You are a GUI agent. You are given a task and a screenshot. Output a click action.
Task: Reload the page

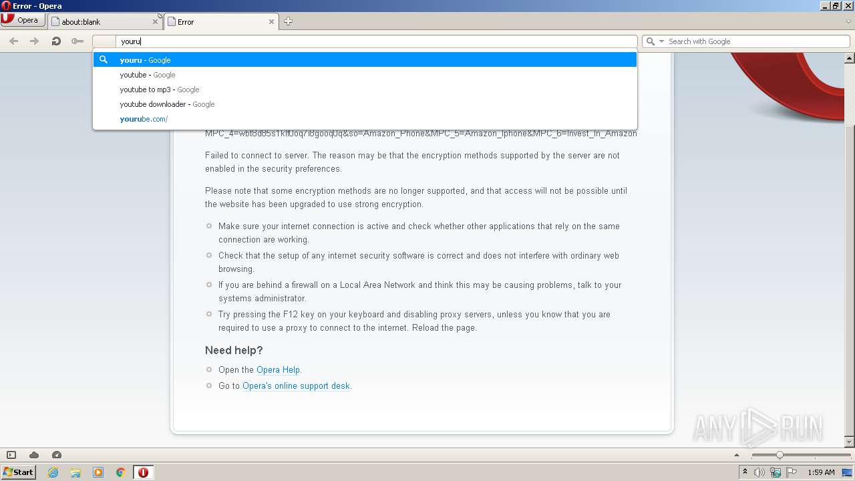(x=56, y=41)
